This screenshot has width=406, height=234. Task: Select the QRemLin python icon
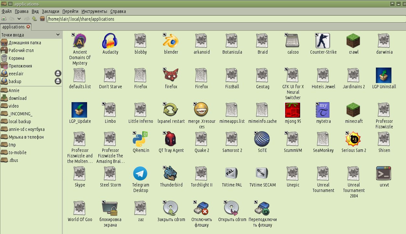click(x=141, y=139)
